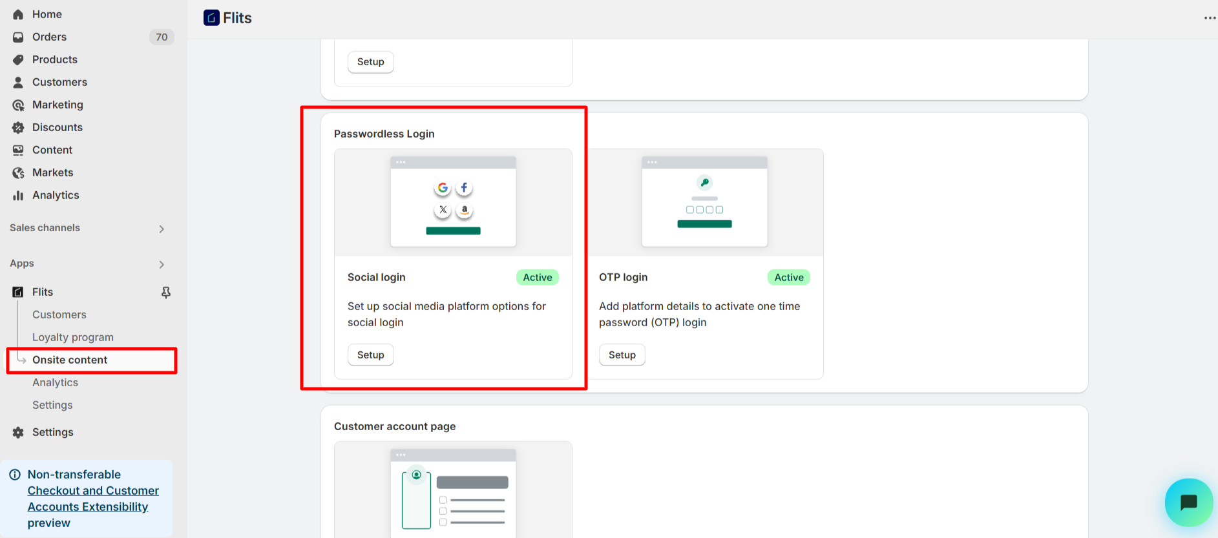Expand the Apps section

162,264
